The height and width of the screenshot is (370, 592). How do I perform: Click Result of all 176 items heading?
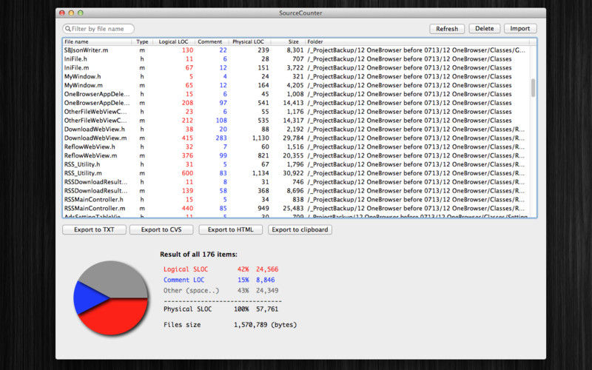198,255
